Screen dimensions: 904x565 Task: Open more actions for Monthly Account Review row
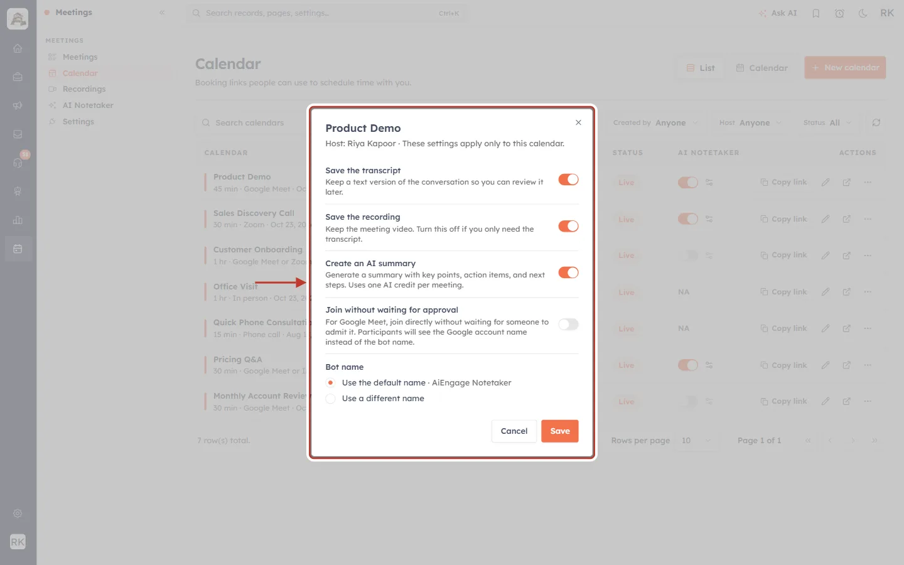[x=868, y=402]
